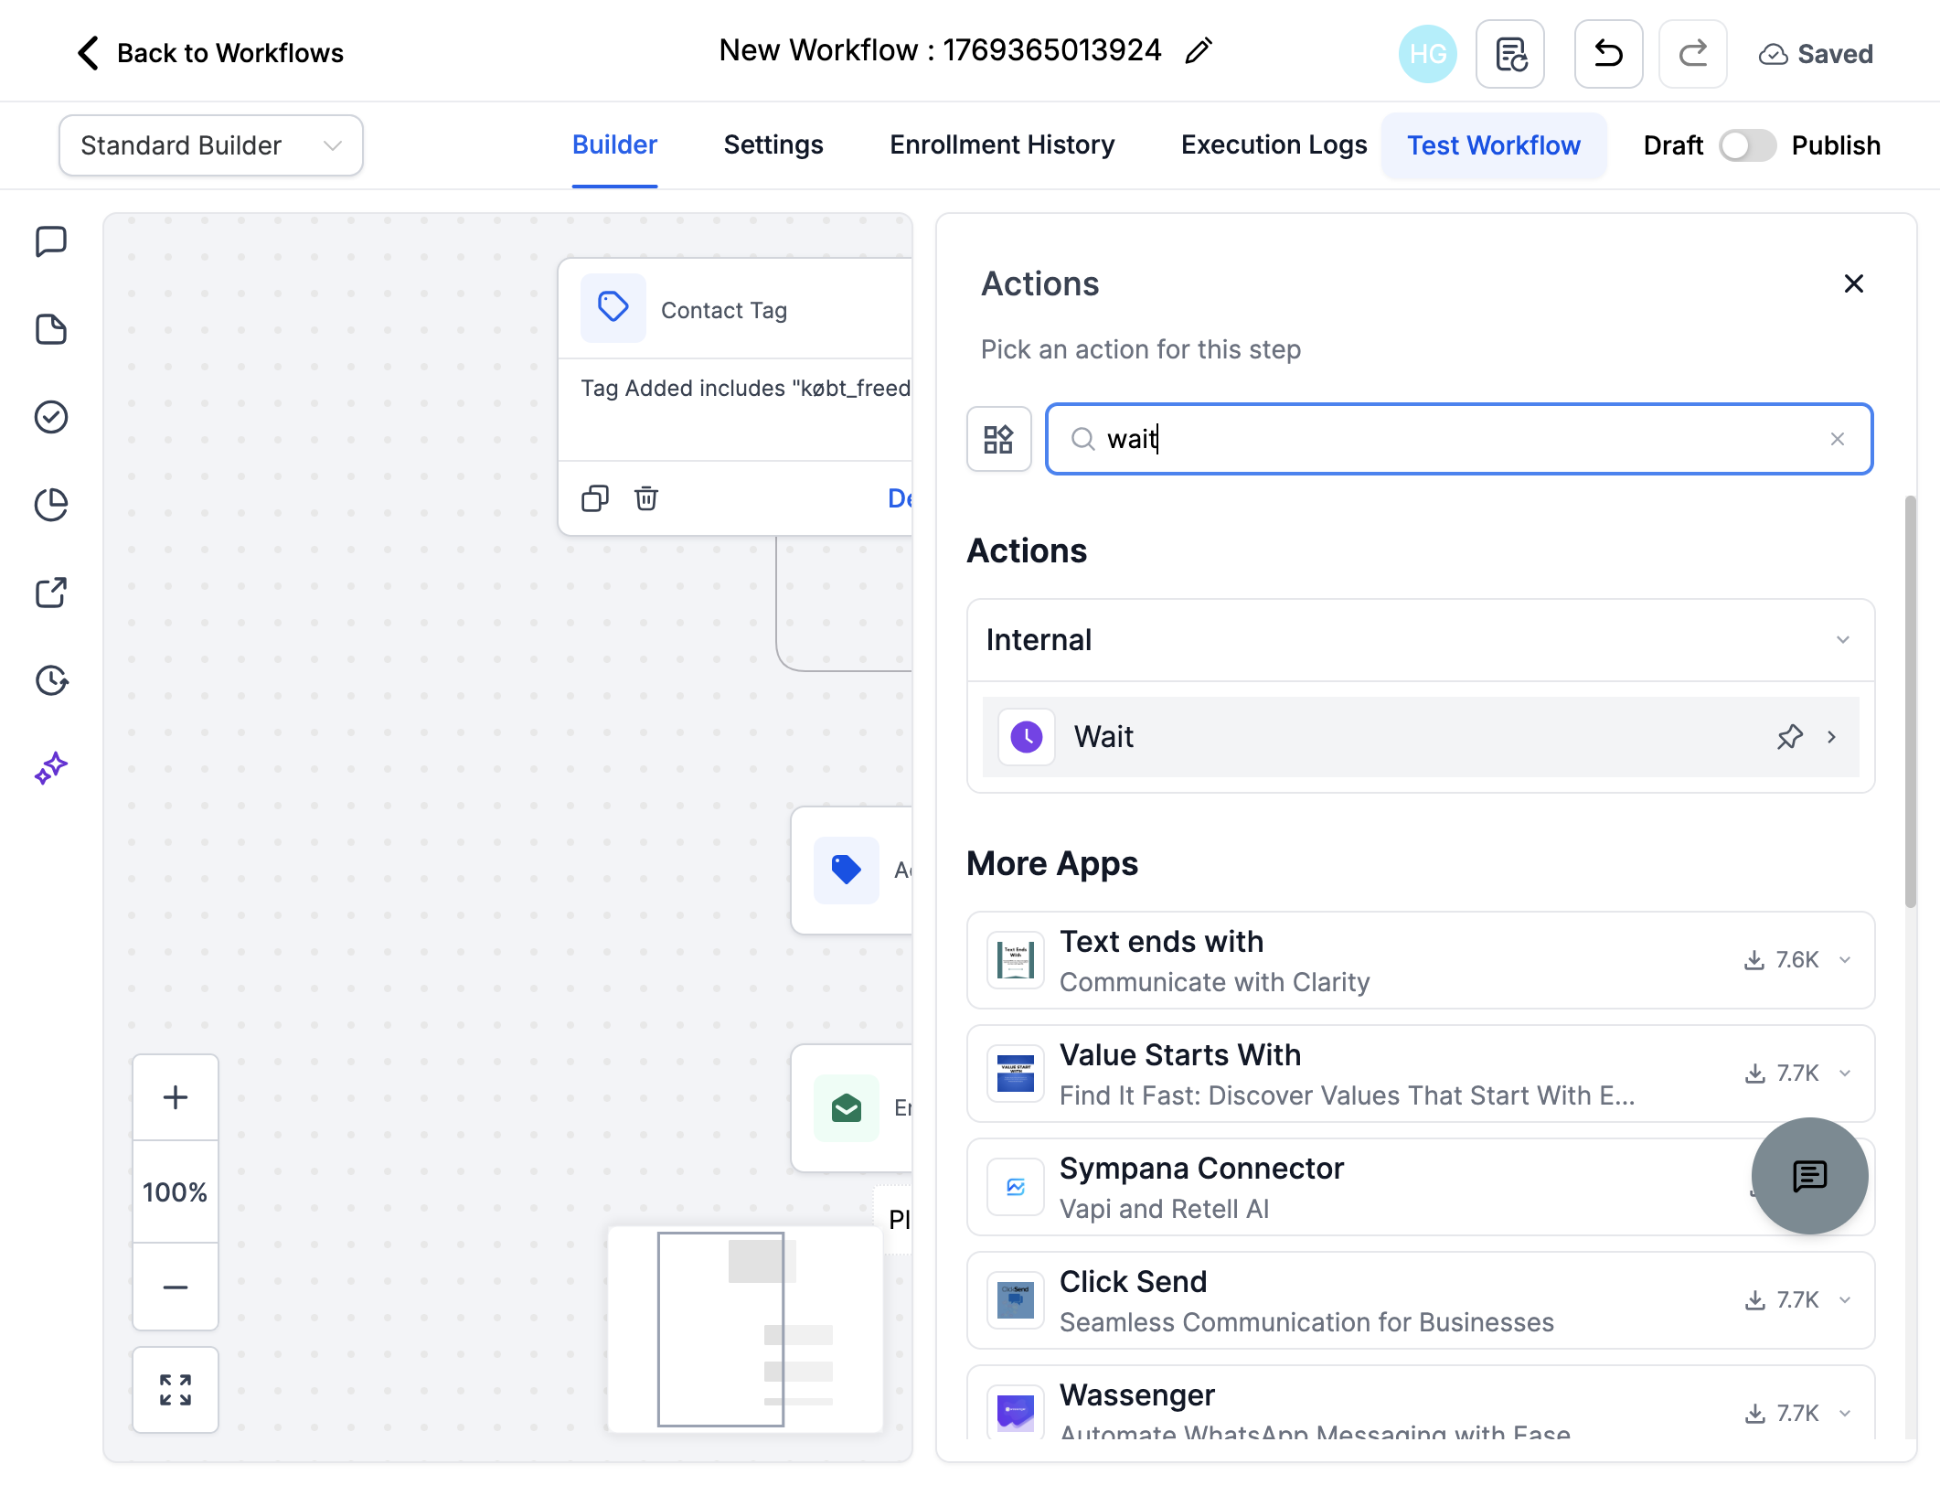Open the Execution Logs tab
The width and height of the screenshot is (1940, 1485).
point(1274,145)
